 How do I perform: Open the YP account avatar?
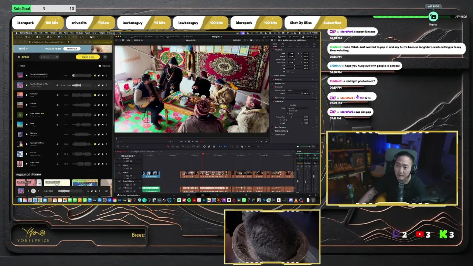coord(105,57)
